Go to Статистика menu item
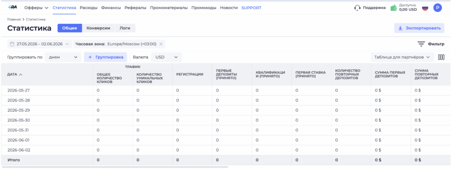 [64, 8]
